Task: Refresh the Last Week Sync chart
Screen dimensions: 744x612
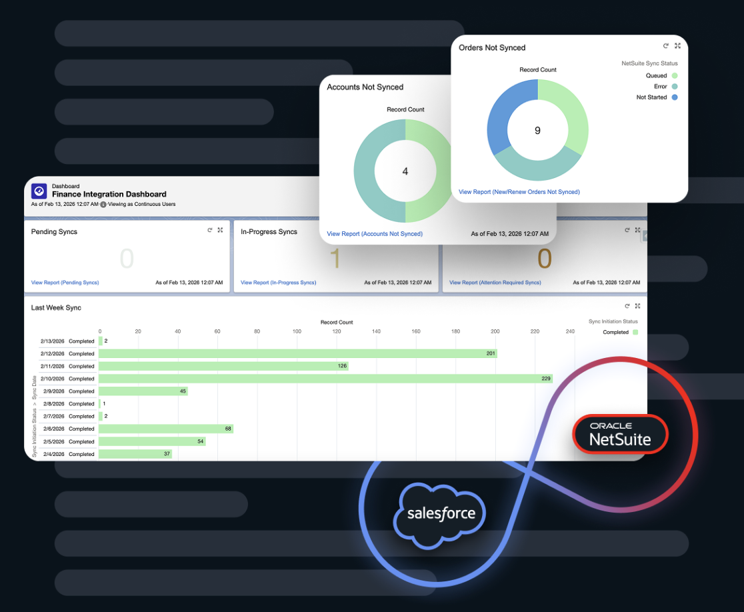Action: (627, 306)
